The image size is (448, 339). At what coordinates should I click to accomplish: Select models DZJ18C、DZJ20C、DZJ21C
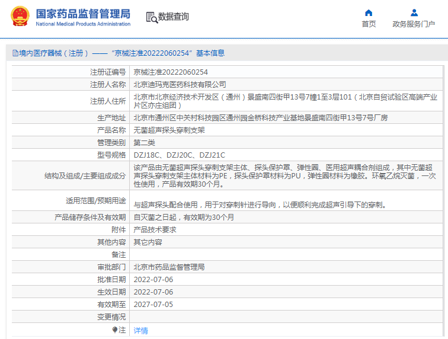180,155
